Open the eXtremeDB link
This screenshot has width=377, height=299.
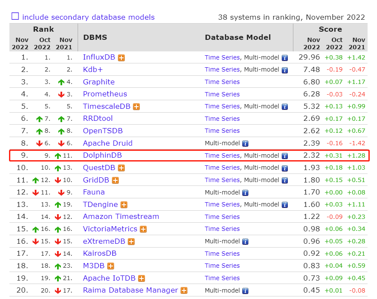coord(104,241)
